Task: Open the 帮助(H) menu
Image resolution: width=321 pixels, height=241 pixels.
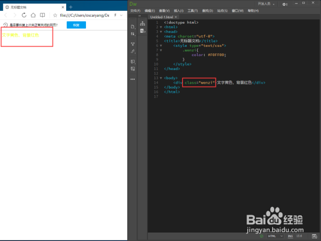Action: tap(253, 11)
